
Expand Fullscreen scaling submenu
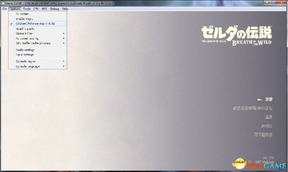click(37, 39)
